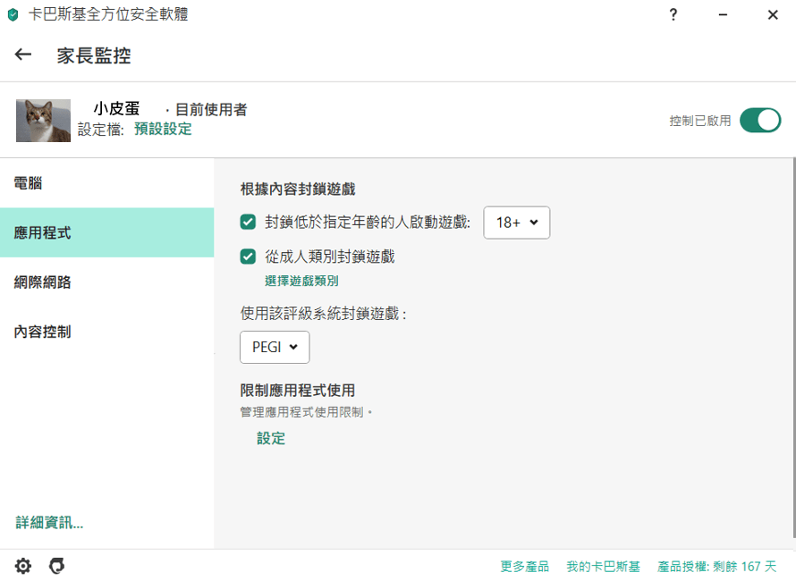The width and height of the screenshot is (796, 581).
Task: Click the back arrow icon
Action: click(23, 55)
